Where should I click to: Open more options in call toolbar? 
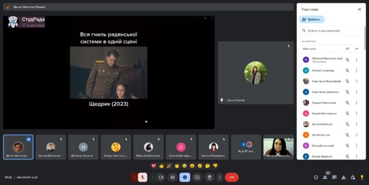(x=220, y=177)
